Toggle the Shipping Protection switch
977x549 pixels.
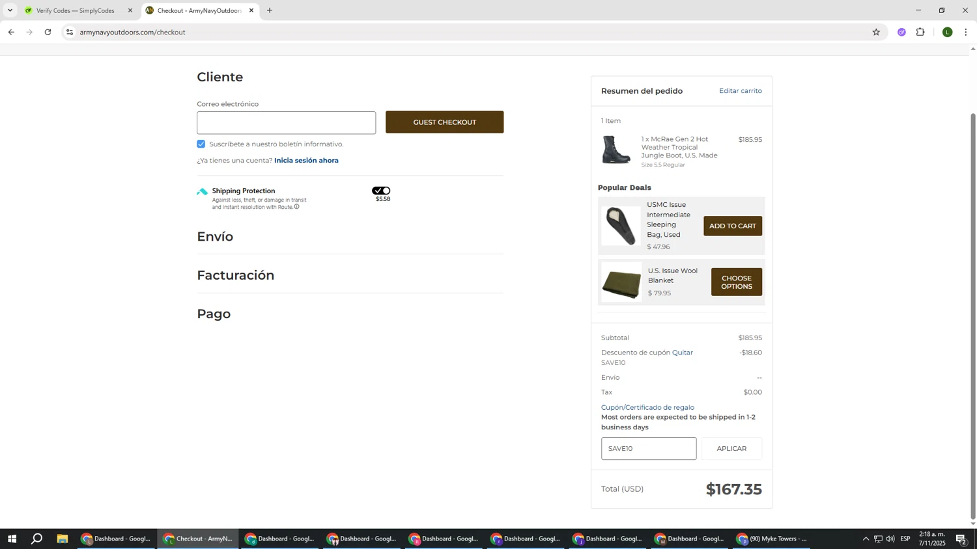pyautogui.click(x=381, y=191)
